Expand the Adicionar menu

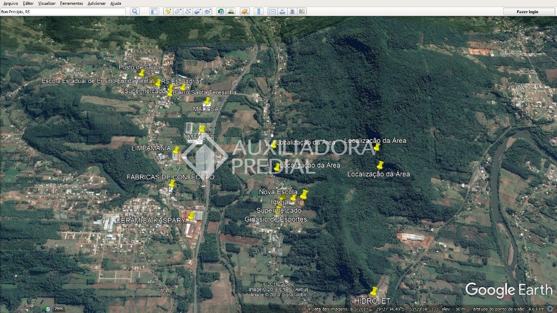(97, 3)
